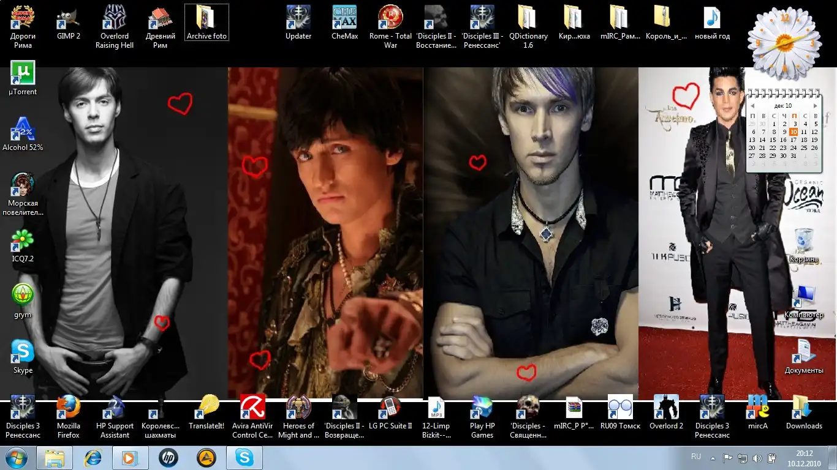Go to next month in calendar gadget
This screenshot has width=837, height=470.
click(815, 106)
